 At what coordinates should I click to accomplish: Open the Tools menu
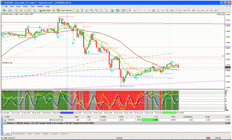32,7
